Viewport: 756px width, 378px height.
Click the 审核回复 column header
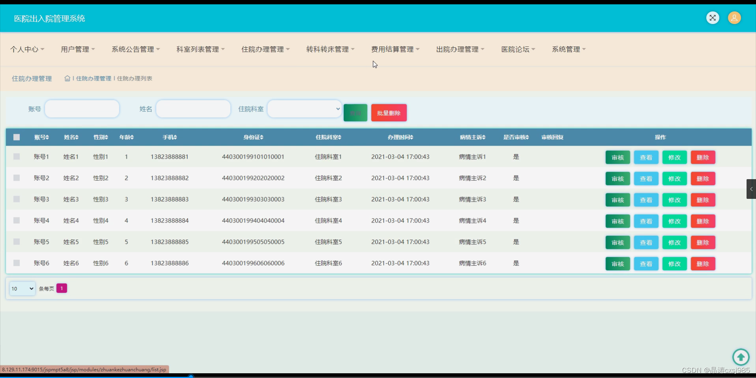552,137
